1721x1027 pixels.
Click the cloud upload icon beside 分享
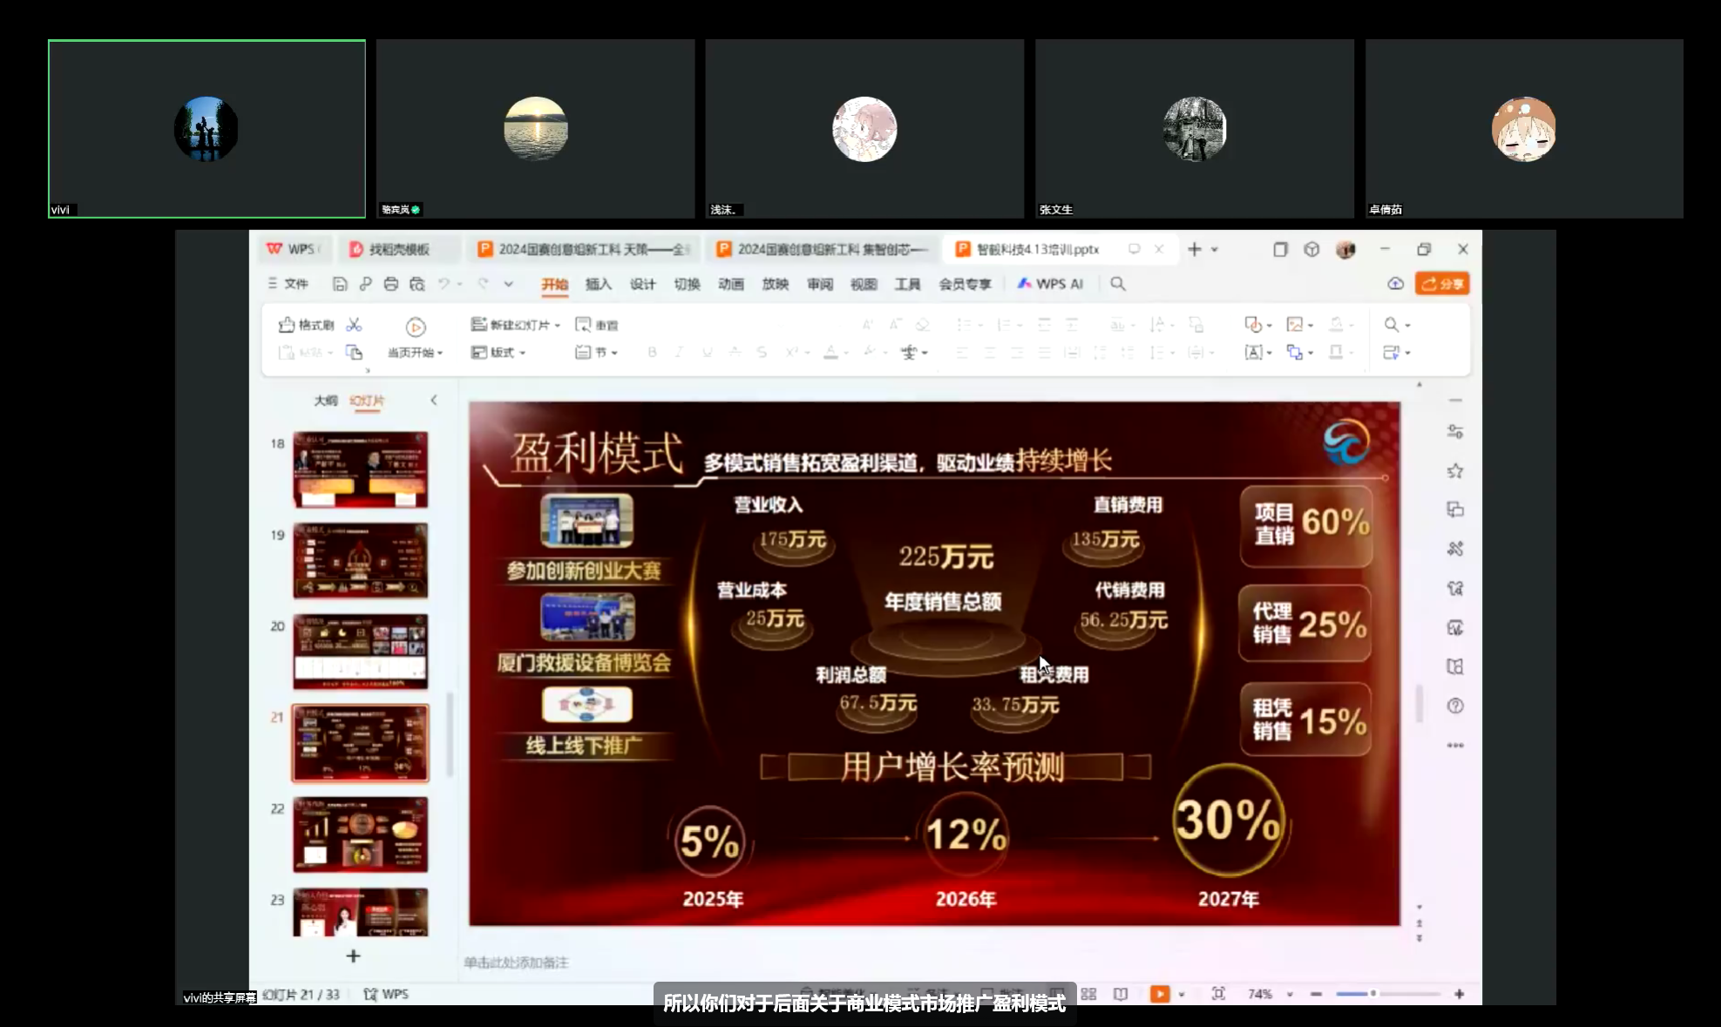coord(1395,284)
